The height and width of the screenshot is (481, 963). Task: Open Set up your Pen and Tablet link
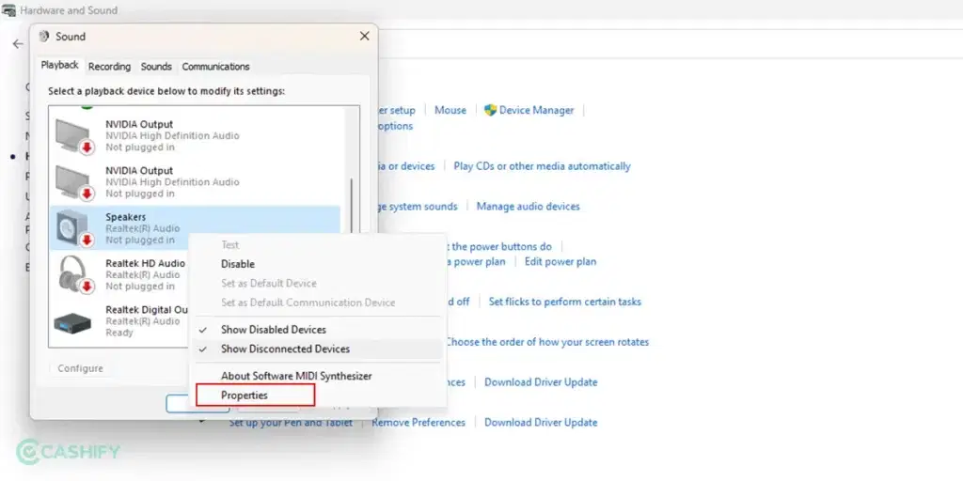coord(291,423)
